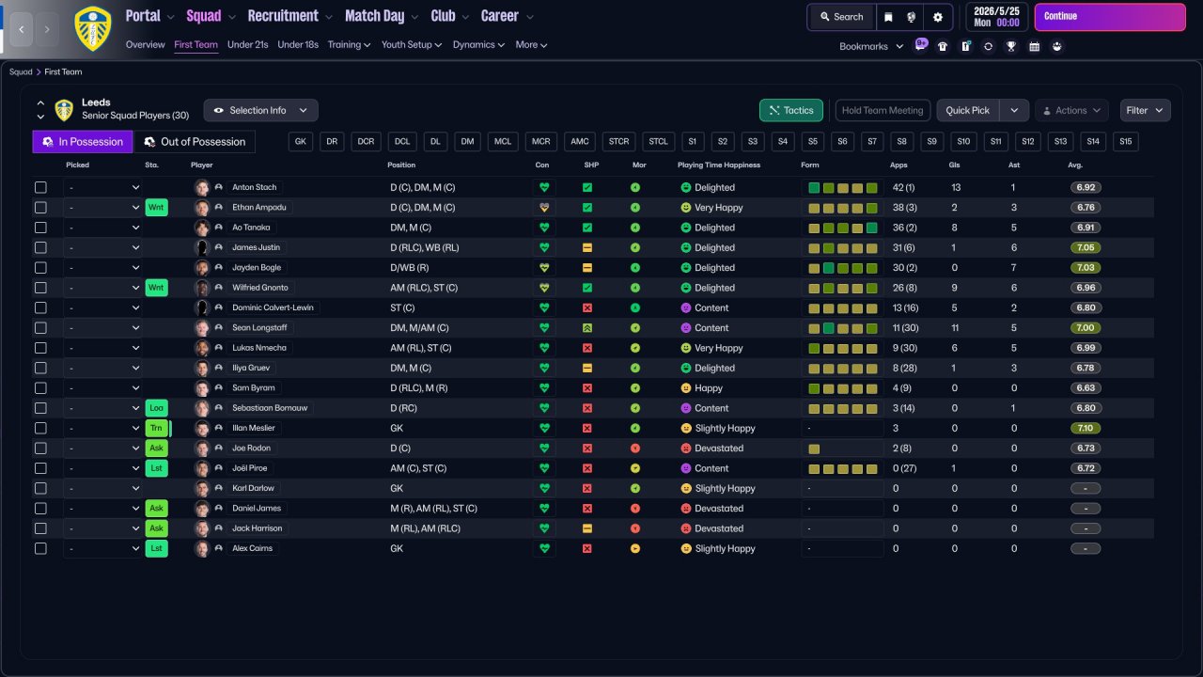This screenshot has height=677, width=1203.
Task: Tick the checkbox for Daniel James
Action: (x=40, y=509)
